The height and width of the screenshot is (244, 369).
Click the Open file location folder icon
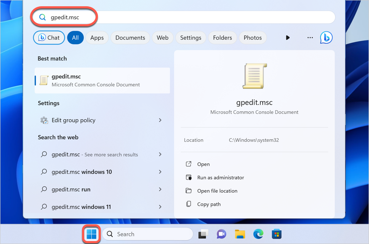tap(189, 191)
